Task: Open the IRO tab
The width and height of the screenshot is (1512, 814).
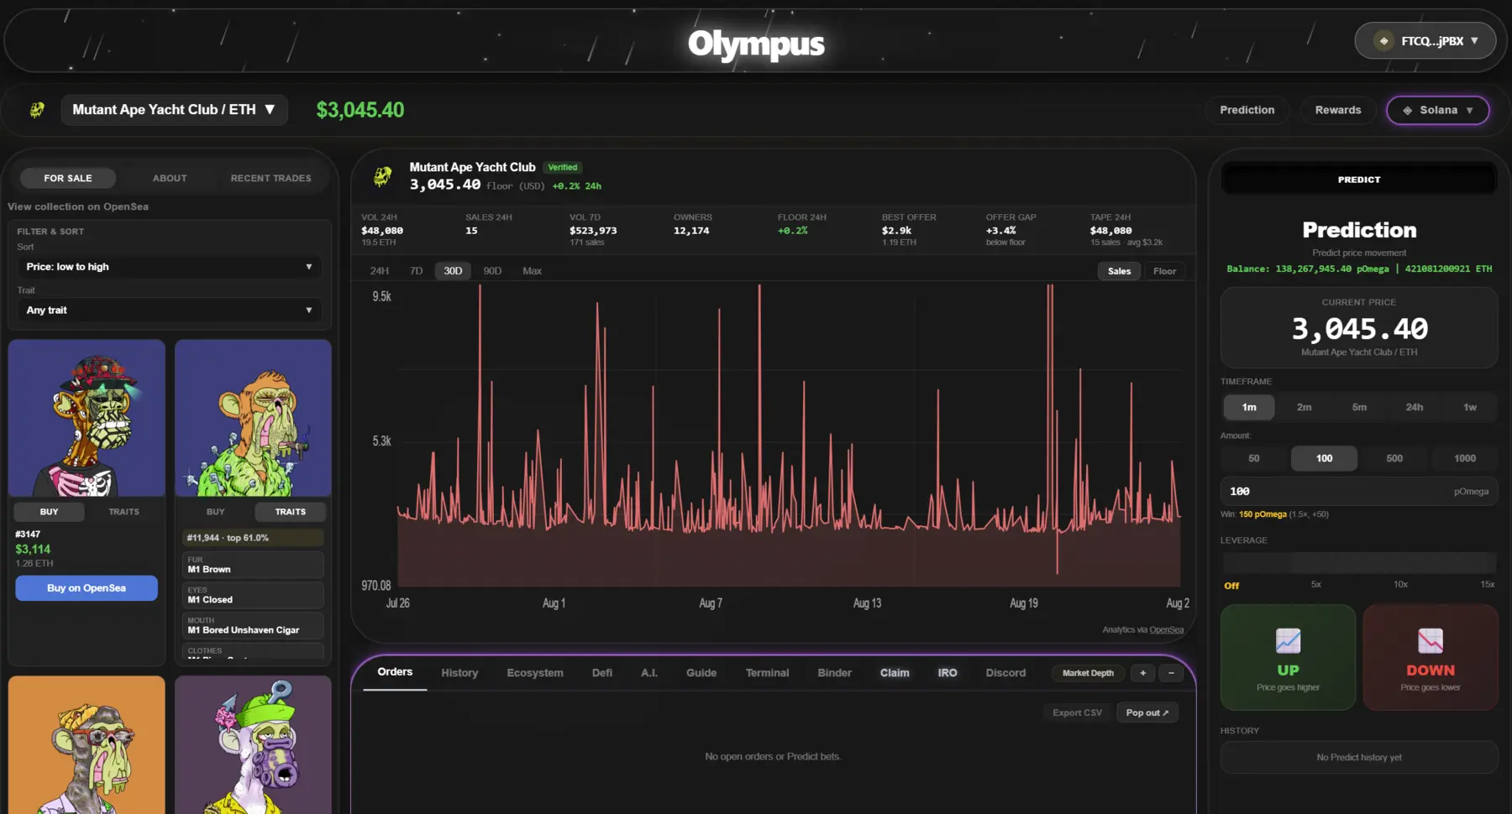Action: click(x=948, y=673)
